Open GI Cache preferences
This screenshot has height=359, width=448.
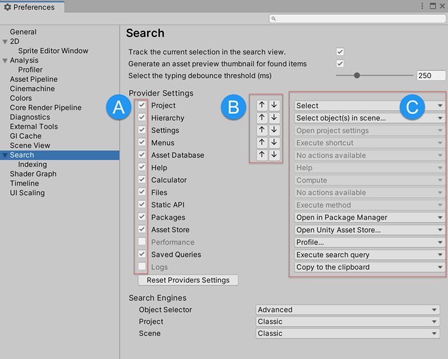26,136
